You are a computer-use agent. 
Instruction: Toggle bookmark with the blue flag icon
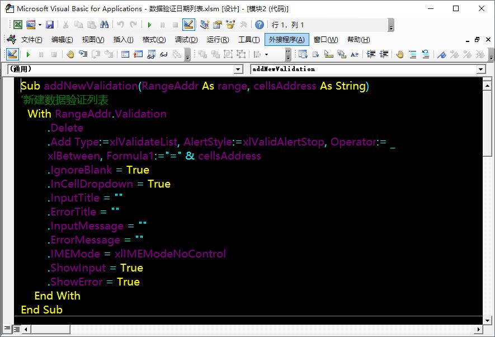point(441,54)
